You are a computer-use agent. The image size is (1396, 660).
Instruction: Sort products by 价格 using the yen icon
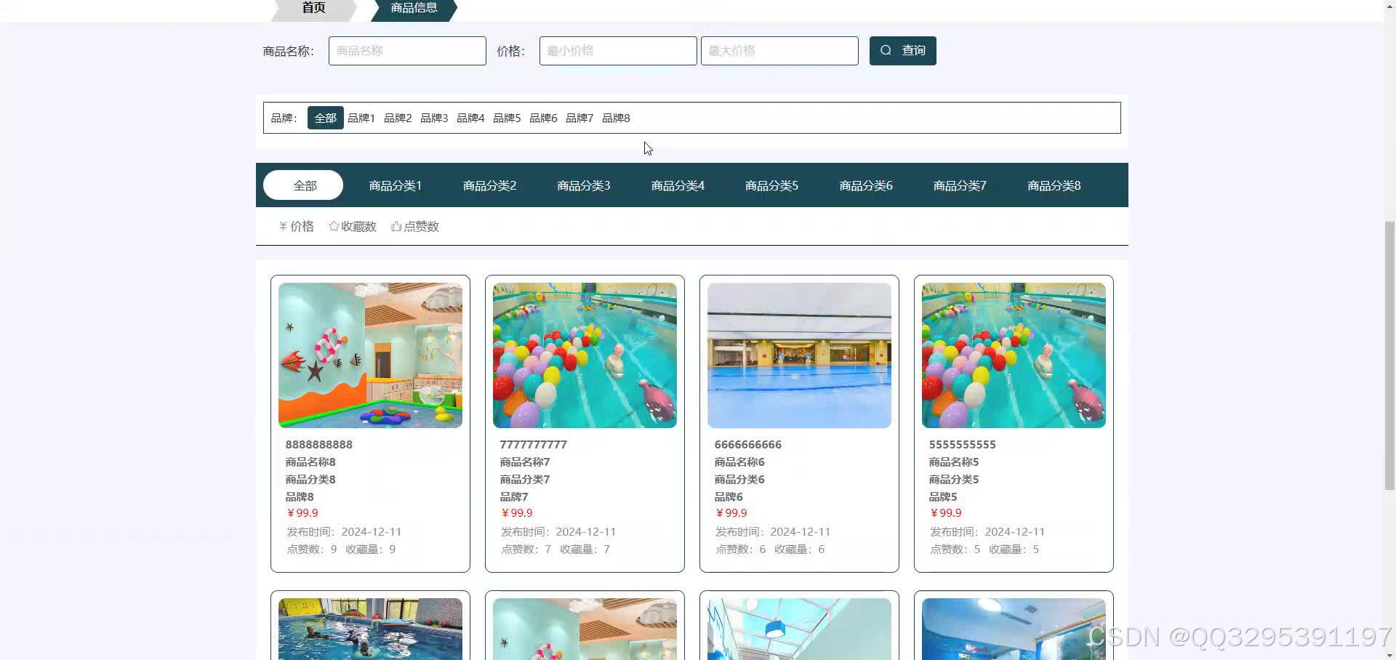tap(296, 226)
